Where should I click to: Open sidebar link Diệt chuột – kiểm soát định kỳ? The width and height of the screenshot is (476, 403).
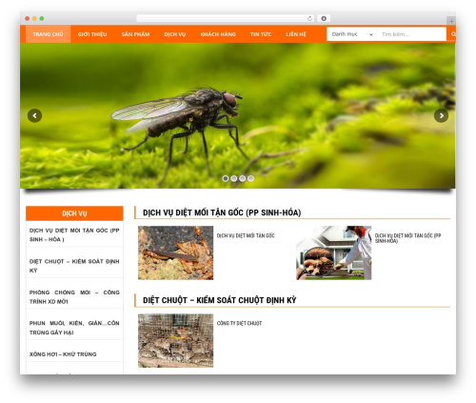tap(74, 266)
